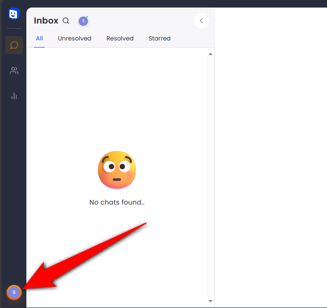Click the flushed face emoji image

(117, 170)
